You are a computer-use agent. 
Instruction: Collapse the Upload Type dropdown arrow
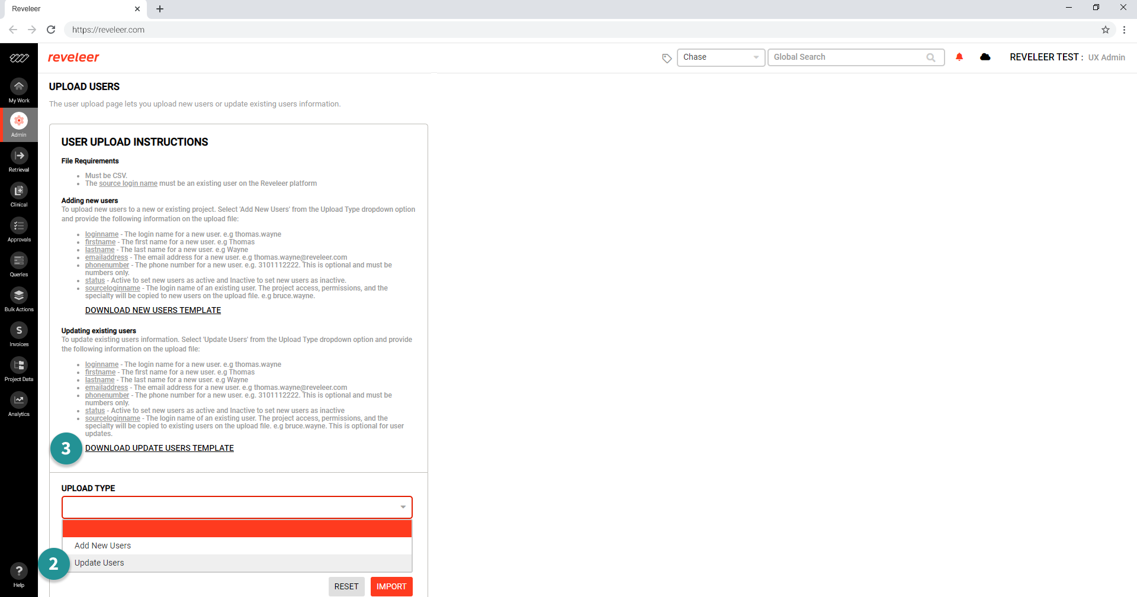403,507
